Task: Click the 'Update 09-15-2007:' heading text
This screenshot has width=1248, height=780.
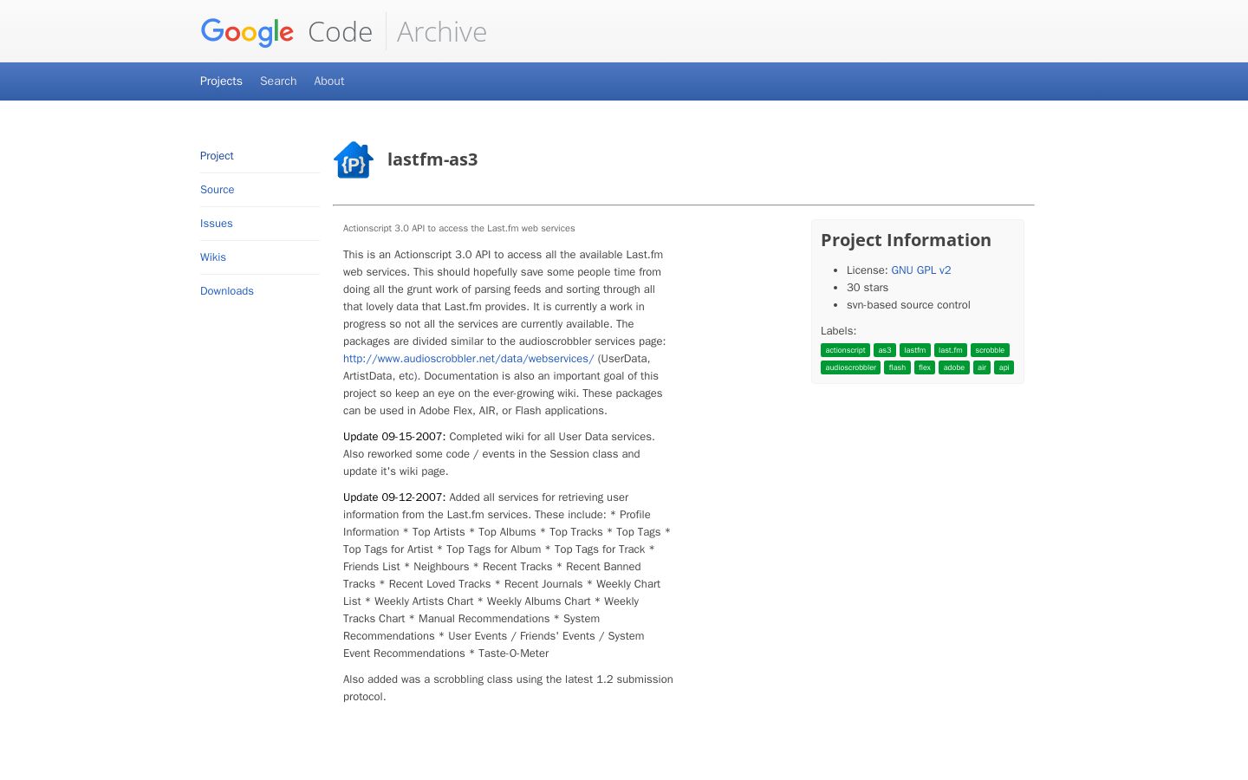Action: point(394,437)
